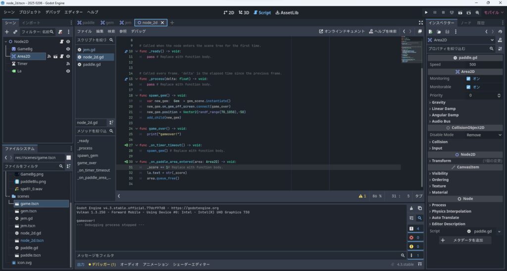
Task: Open the オーディオ bottom panel
Action: (x=129, y=264)
